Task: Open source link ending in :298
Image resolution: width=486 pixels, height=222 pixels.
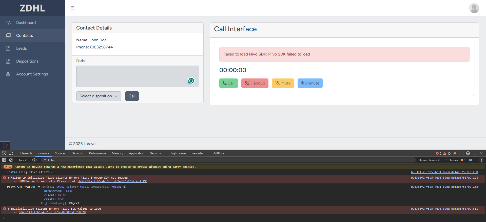Action: (444, 178)
